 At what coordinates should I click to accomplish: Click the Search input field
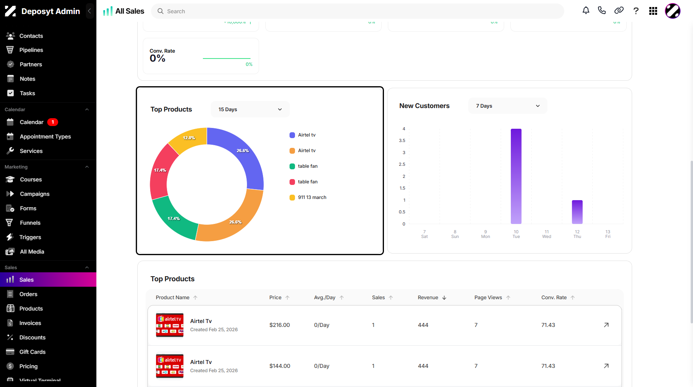pyautogui.click(x=357, y=11)
